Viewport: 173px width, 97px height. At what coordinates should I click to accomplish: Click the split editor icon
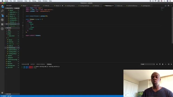pyautogui.click(x=168, y=6)
